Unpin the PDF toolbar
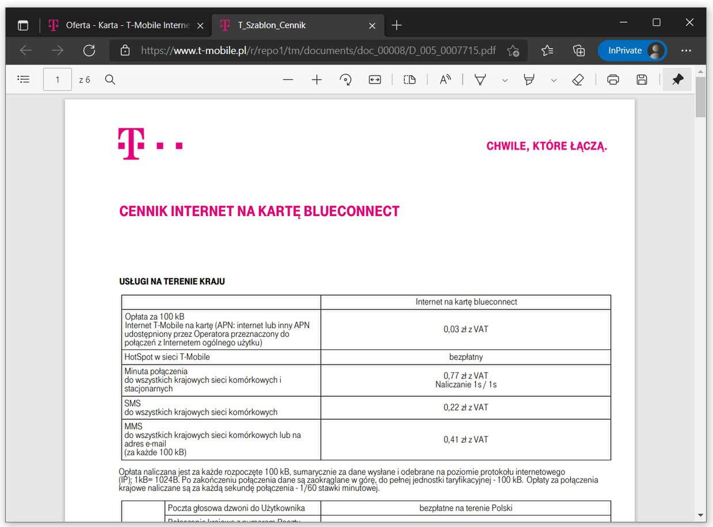The image size is (713, 527). coord(677,80)
